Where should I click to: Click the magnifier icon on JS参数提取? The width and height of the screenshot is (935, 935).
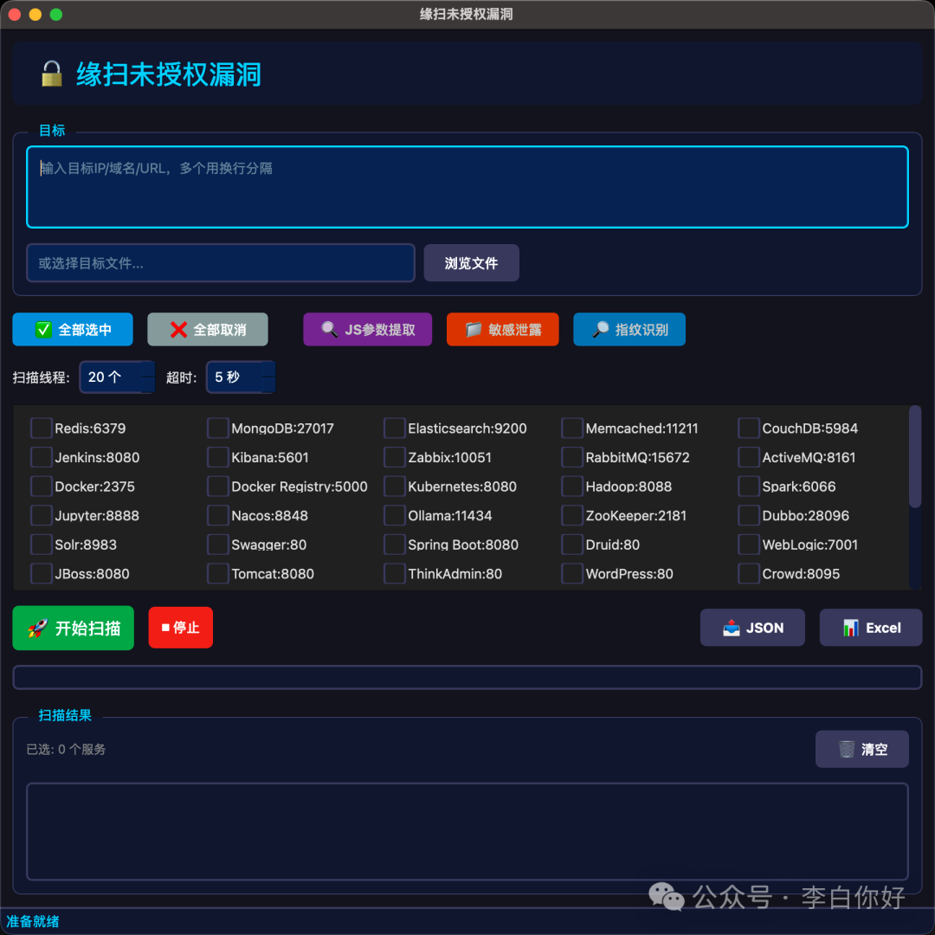329,329
